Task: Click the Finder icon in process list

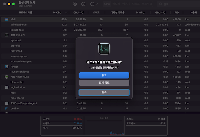Action: click(x=7, y=67)
